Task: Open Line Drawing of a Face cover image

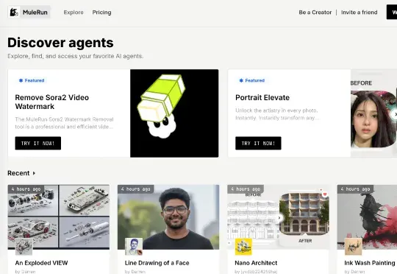Action: point(168,217)
